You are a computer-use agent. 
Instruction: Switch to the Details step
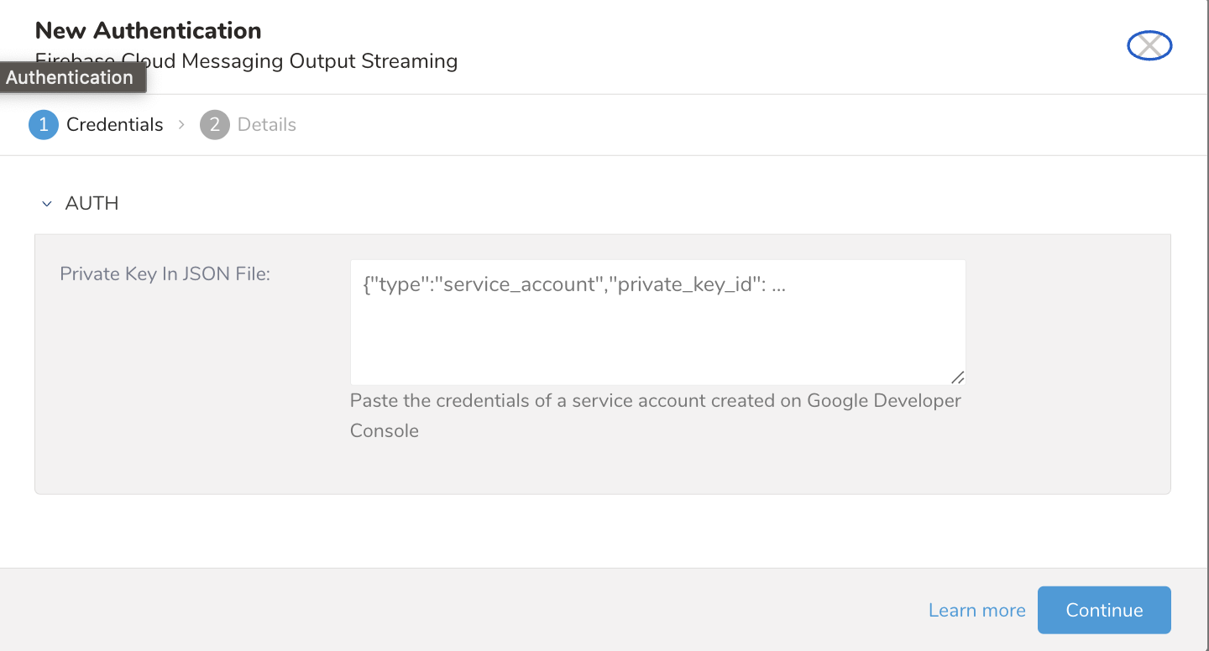pyautogui.click(x=266, y=125)
